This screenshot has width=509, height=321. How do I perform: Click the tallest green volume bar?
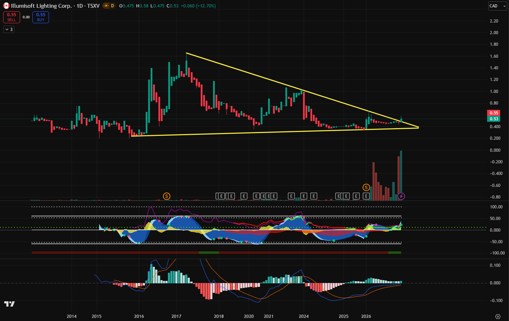pos(401,175)
